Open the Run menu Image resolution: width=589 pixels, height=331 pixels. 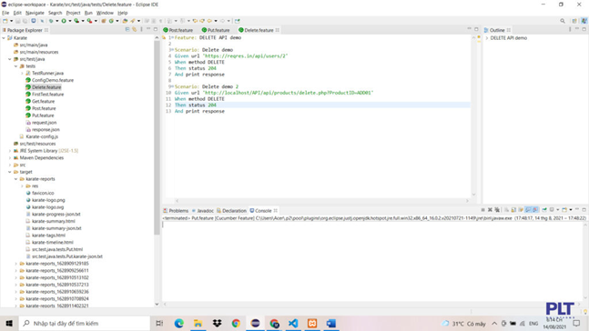click(88, 13)
